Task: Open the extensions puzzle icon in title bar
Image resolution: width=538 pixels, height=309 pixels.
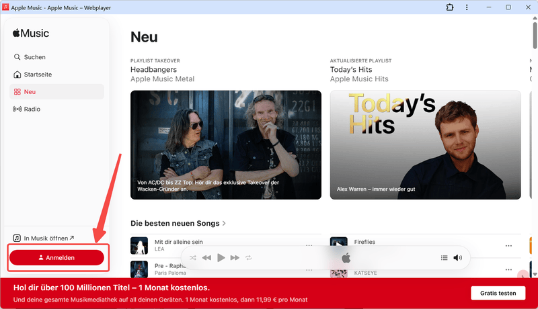Action: click(449, 7)
